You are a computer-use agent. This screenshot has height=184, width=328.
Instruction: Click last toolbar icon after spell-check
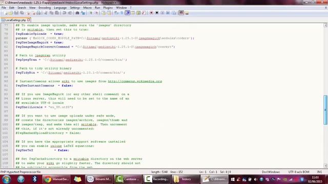coord(187,13)
